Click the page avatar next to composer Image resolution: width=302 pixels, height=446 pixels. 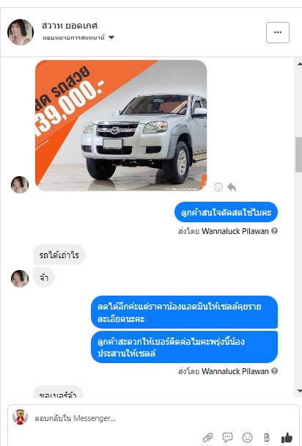coord(21,417)
